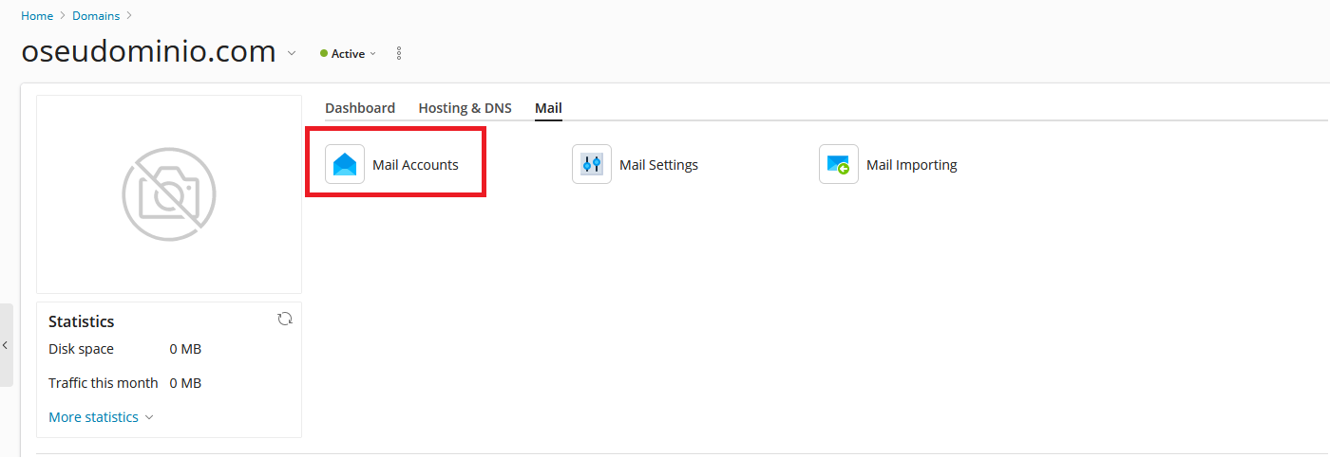This screenshot has width=1330, height=458.
Task: Open the Mail Accounts envelope icon
Action: pos(345,164)
